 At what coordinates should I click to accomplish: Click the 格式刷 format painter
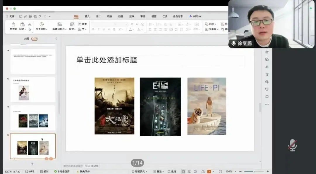point(13,27)
